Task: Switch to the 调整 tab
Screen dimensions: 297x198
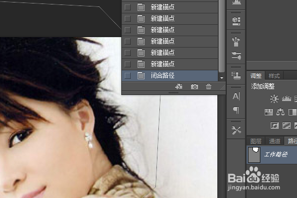Action: tap(256, 76)
